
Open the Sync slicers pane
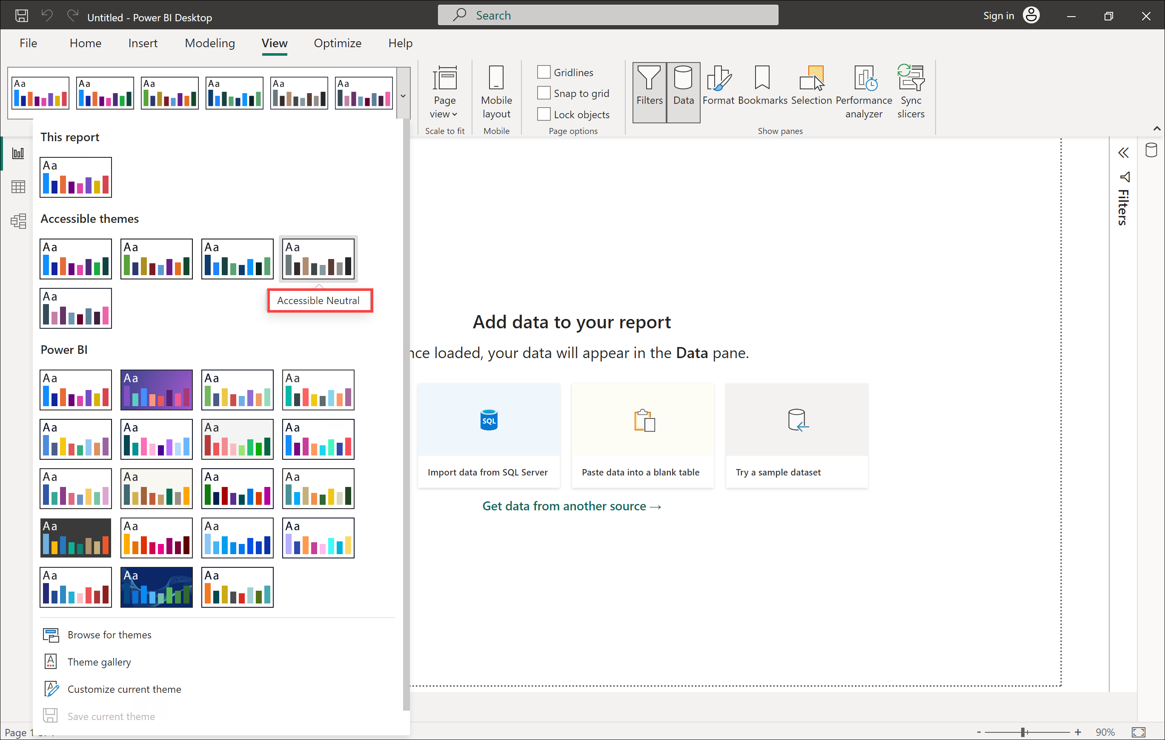point(910,92)
